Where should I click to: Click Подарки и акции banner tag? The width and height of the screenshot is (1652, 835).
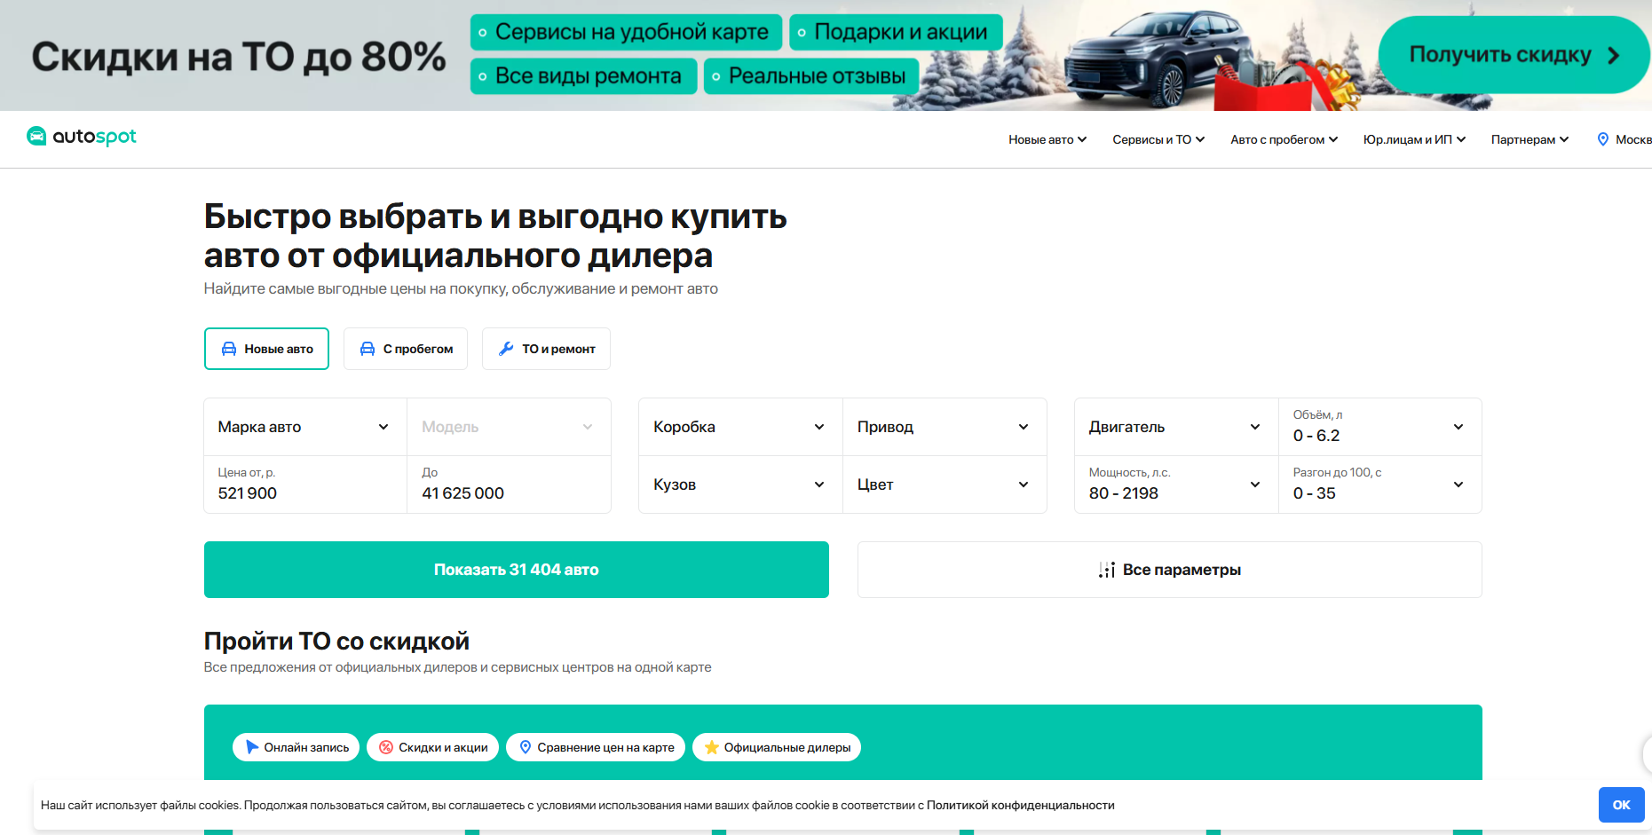(896, 32)
